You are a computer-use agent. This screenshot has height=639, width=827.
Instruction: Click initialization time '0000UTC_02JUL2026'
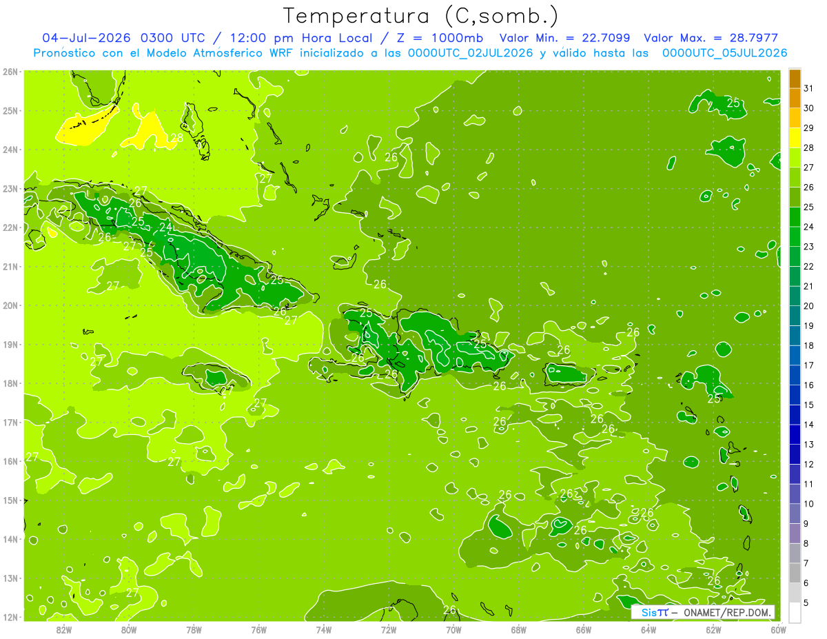click(x=471, y=53)
